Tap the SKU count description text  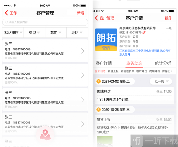pyautogui.click(x=132, y=130)
